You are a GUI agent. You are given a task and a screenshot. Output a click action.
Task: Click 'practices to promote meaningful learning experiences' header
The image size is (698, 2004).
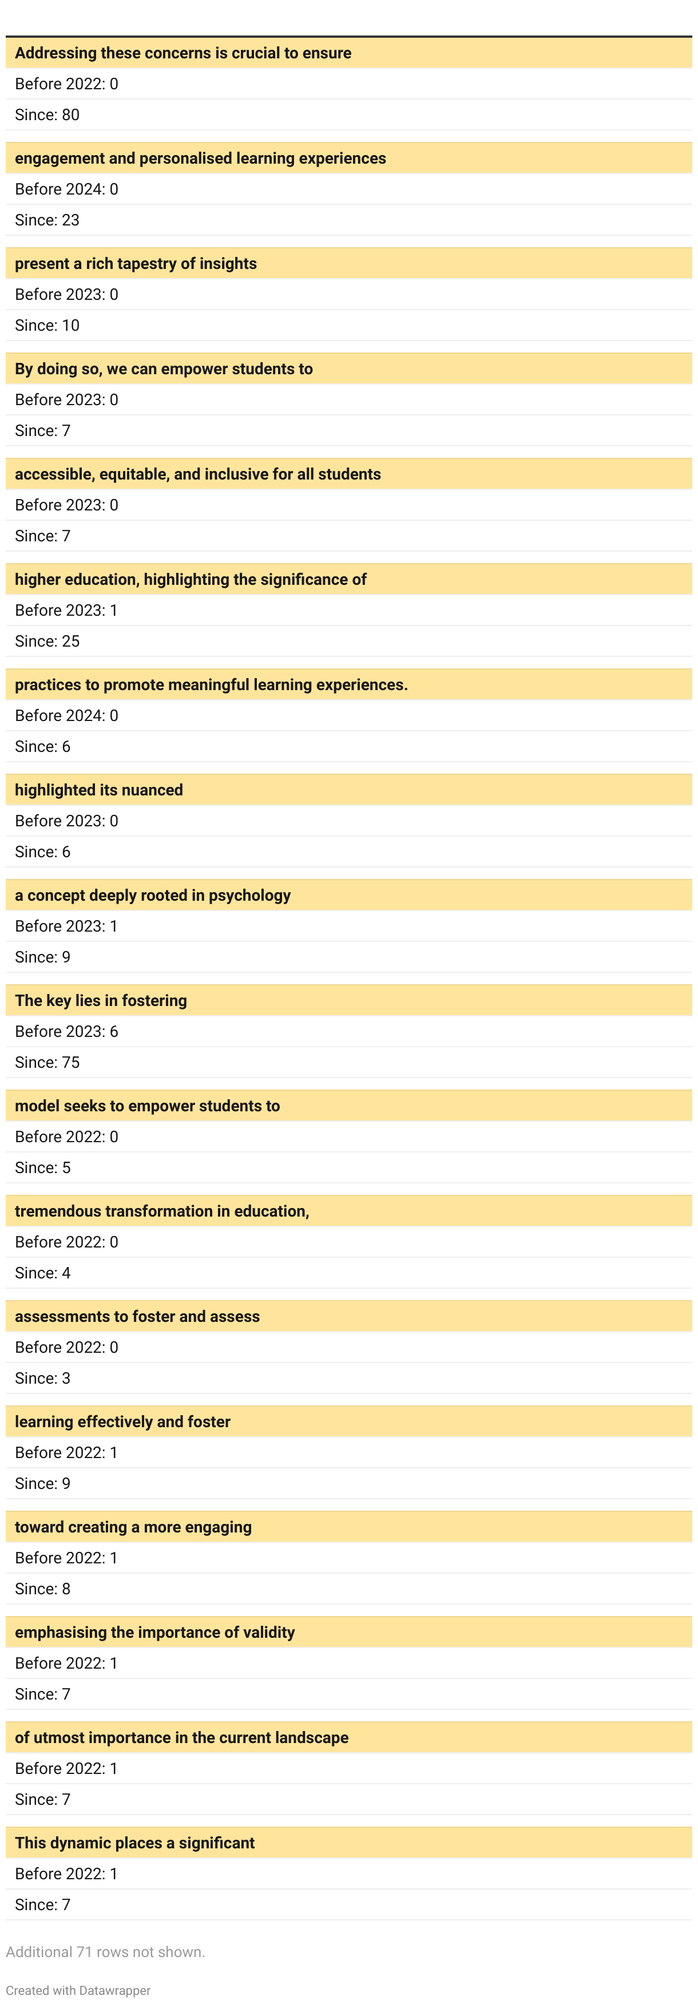(348, 684)
